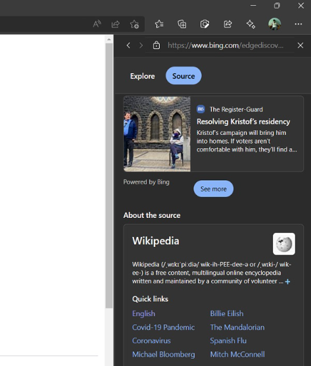Select the Source tab
The width and height of the screenshot is (311, 366).
coord(183,76)
